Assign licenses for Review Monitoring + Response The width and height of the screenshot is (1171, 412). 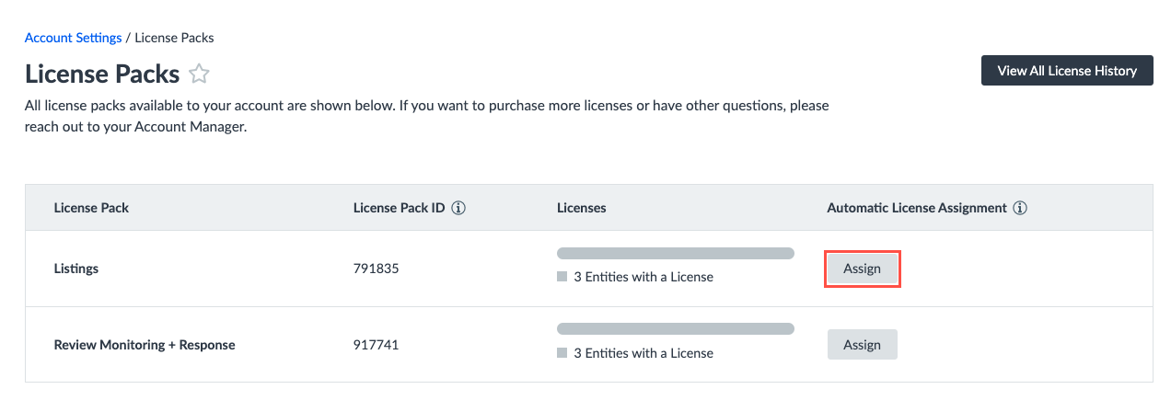[862, 345]
